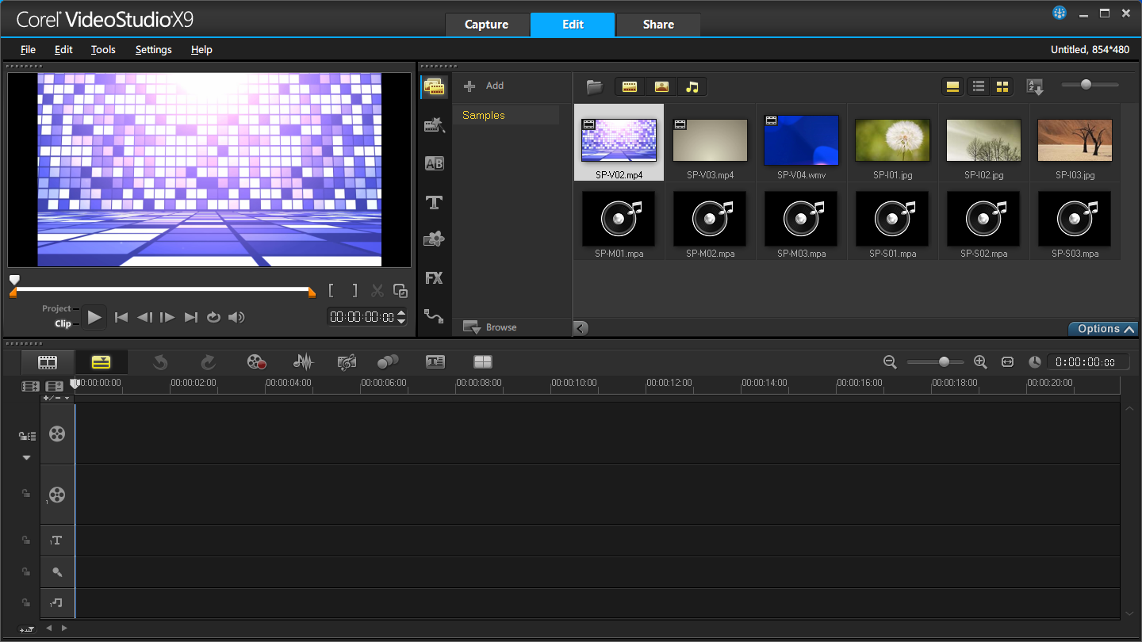The width and height of the screenshot is (1142, 642).
Task: Switch to Storyboard View
Action: click(48, 362)
